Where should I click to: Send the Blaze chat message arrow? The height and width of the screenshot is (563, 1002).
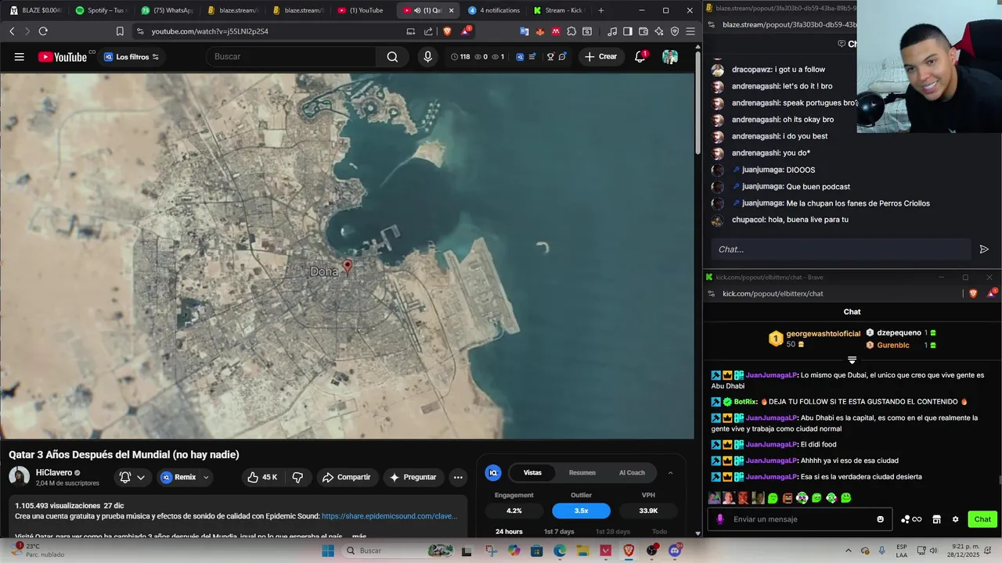(984, 249)
